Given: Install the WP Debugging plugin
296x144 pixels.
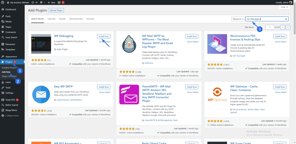Looking at the screenshot, I should 104,36.
